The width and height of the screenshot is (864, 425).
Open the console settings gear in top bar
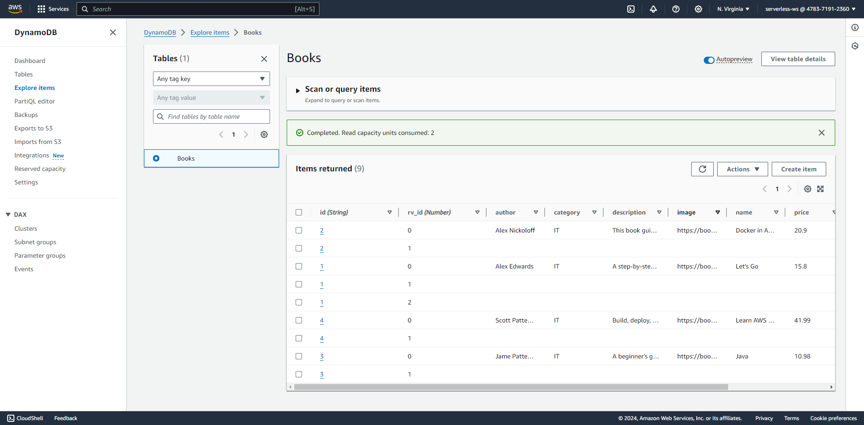point(698,9)
